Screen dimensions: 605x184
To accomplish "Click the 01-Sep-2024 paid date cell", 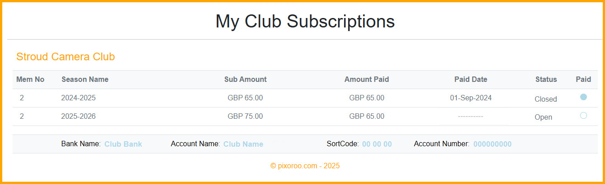I will [471, 98].
